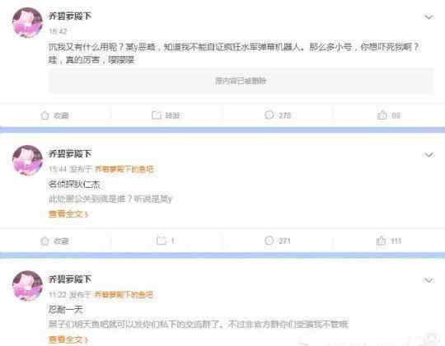Like the first post with thumbs-up icon

382,115
